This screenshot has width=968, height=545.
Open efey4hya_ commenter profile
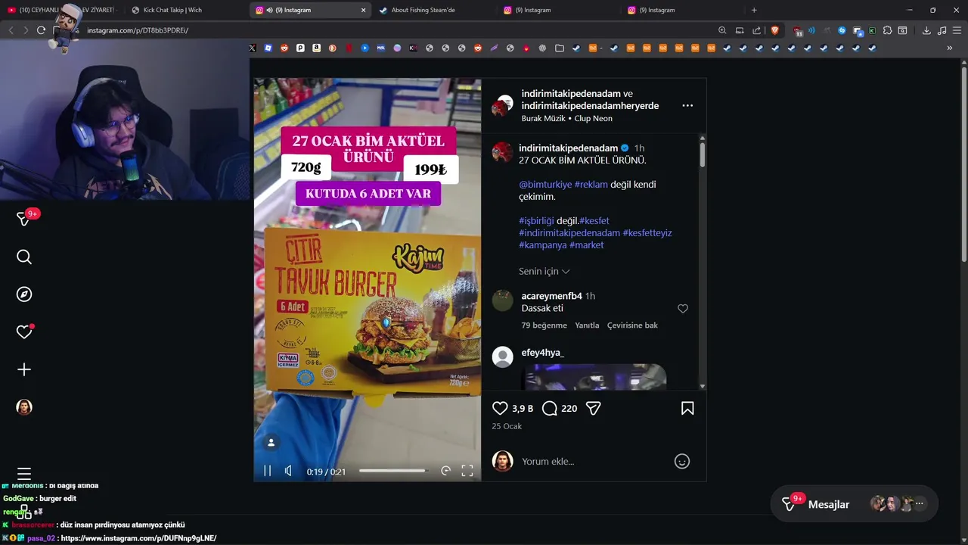point(542,353)
